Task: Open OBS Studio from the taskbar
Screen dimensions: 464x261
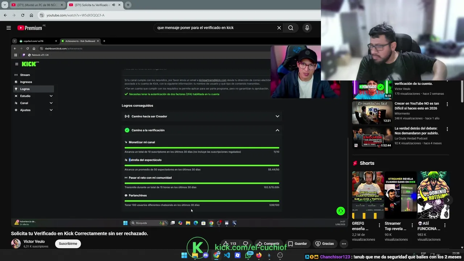Action: [x=280, y=255]
